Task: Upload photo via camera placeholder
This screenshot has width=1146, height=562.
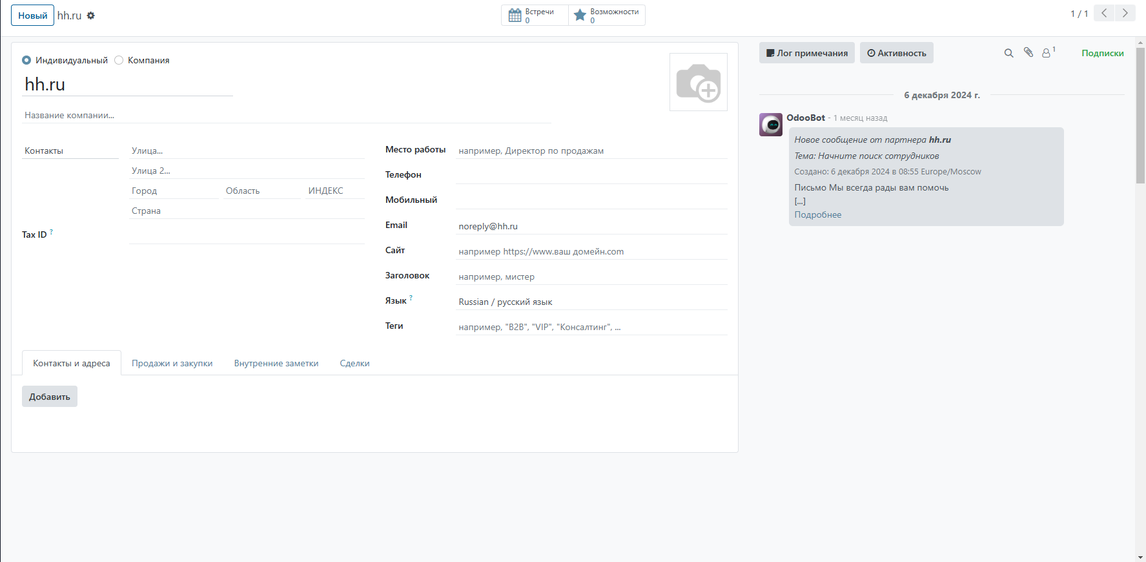Action: (x=698, y=82)
